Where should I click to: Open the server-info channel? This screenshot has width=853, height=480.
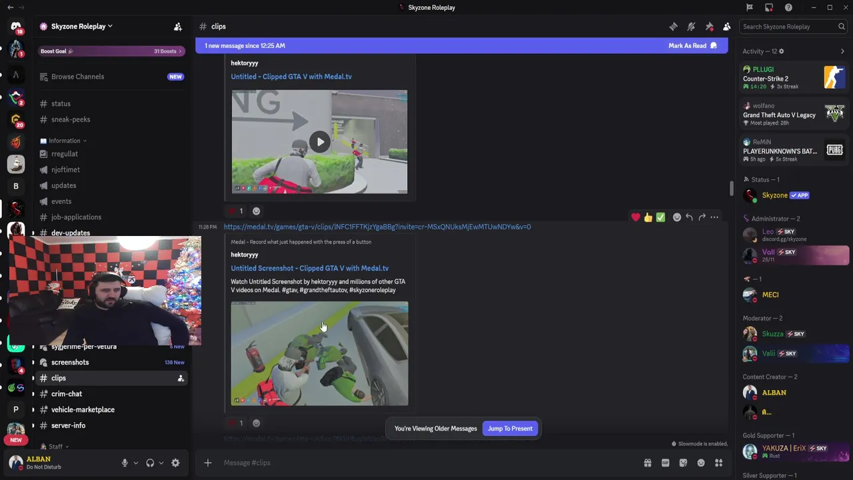pyautogui.click(x=111, y=425)
